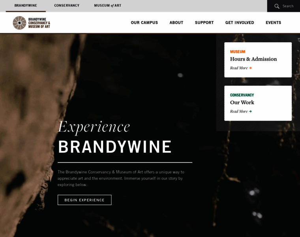Click the Begin Experience button
This screenshot has width=300, height=237.
pos(84,200)
